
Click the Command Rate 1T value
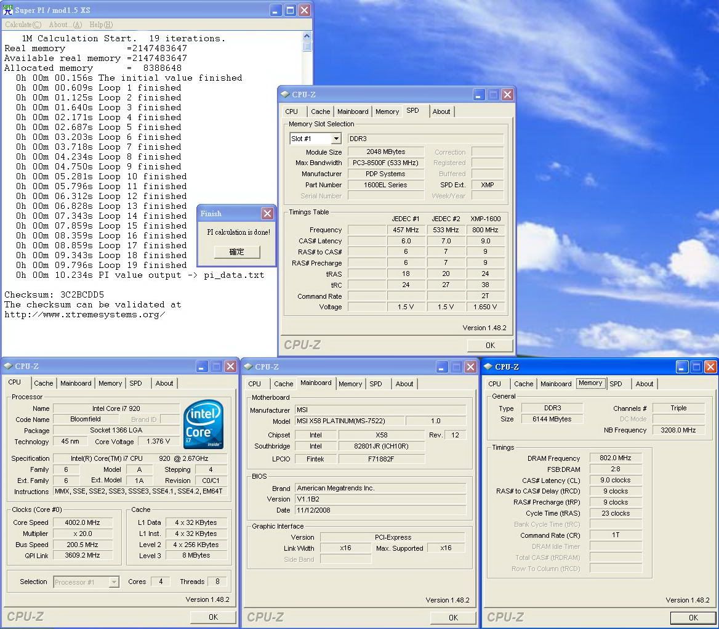pos(616,535)
